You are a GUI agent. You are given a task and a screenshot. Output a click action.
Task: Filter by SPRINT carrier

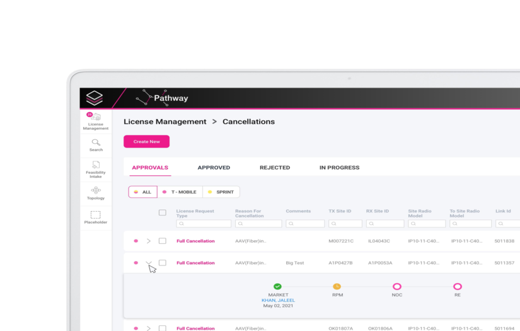point(221,192)
